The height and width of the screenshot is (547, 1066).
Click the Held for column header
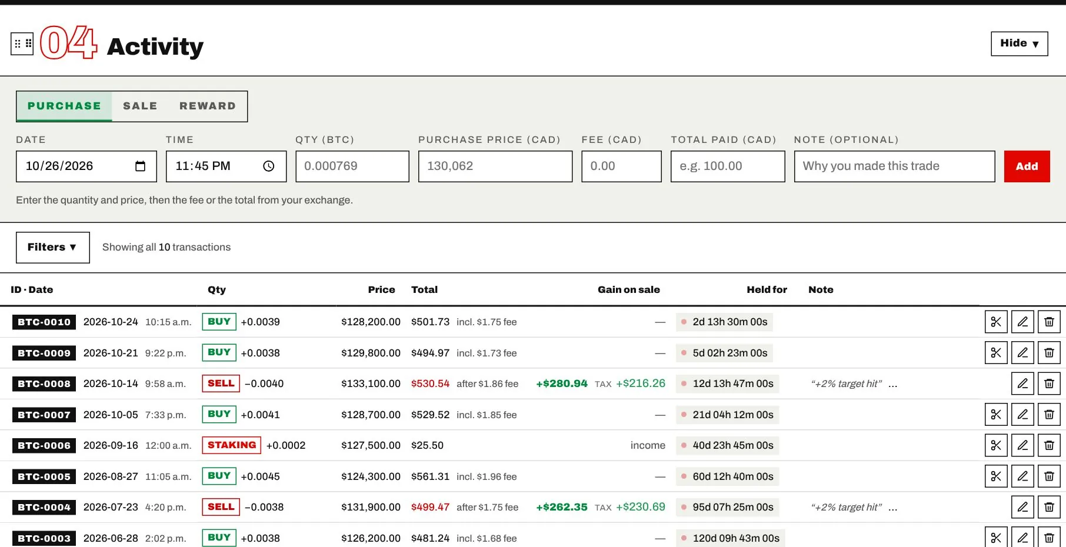point(767,290)
